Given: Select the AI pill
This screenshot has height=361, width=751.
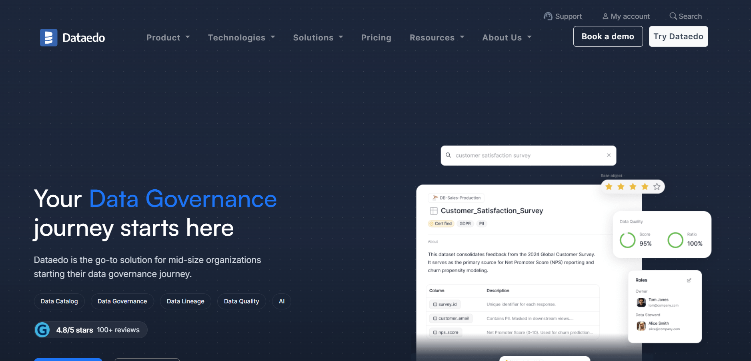Looking at the screenshot, I should tap(282, 301).
